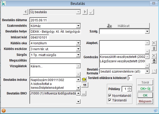Toggle the Nyomtatandó checkbox
Screen dimensions: 159x114
(x=110, y=95)
